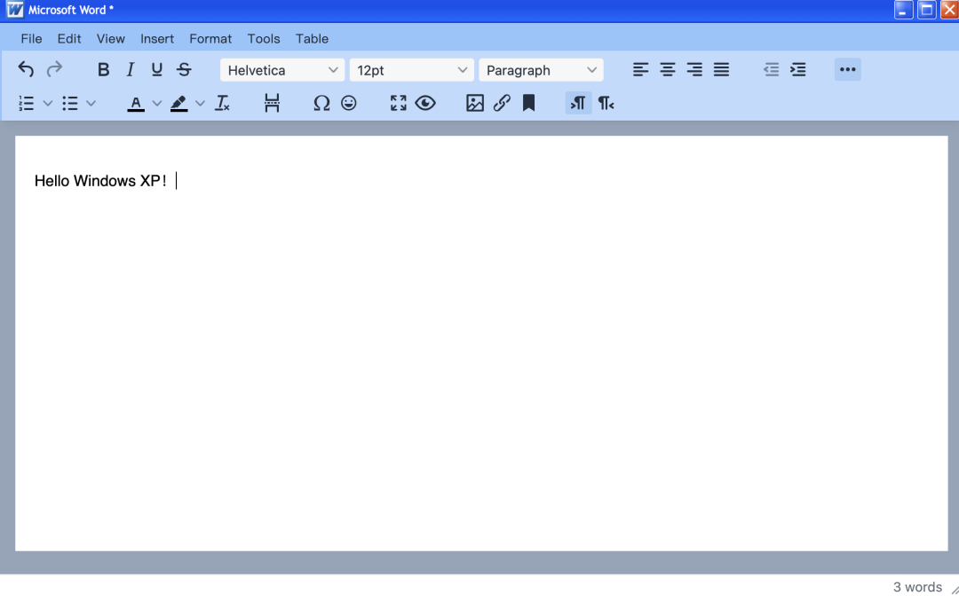
Task: Preview the document with eye icon
Action: pyautogui.click(x=425, y=103)
